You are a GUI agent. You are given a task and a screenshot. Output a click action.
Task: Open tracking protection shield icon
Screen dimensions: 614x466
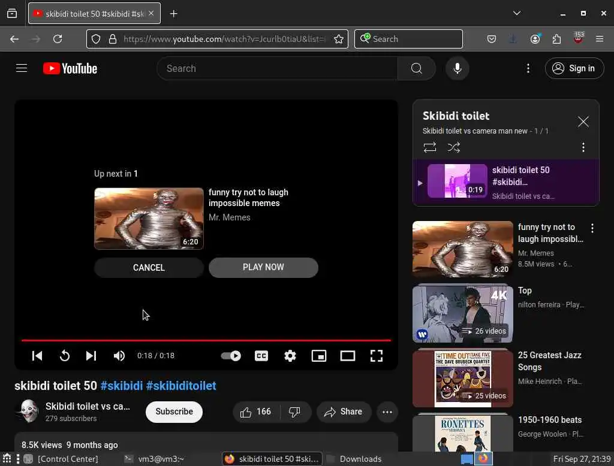click(96, 39)
